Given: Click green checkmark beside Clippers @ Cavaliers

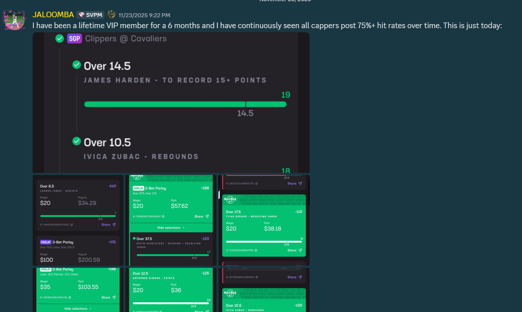Looking at the screenshot, I should point(60,39).
